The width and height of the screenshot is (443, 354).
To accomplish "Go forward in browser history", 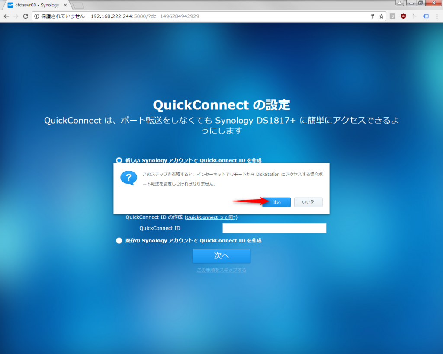I will tap(16, 16).
